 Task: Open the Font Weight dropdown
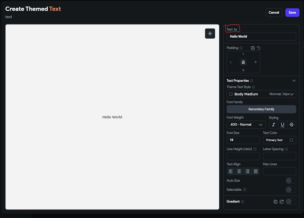click(246, 124)
